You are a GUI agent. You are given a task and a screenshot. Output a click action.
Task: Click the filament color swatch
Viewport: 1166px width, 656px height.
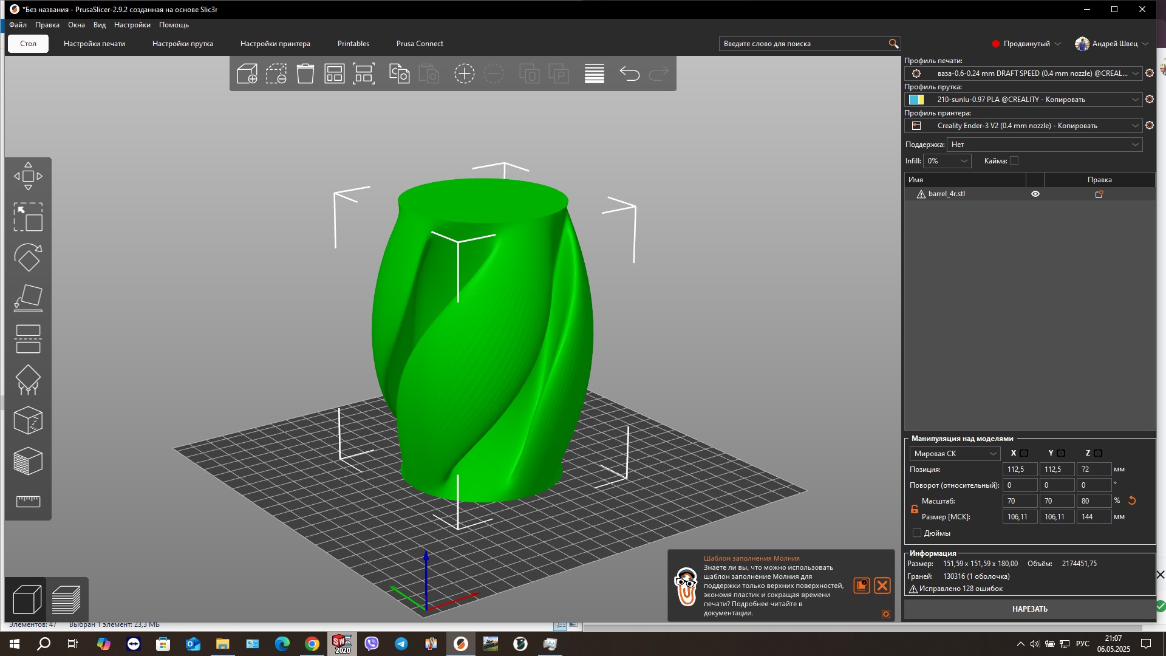click(916, 100)
